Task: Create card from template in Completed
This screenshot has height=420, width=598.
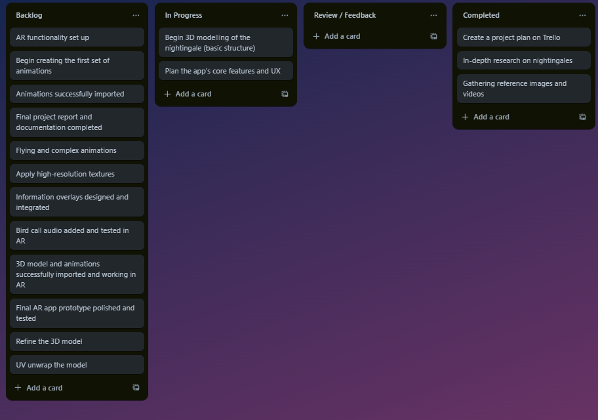Action: [x=582, y=117]
